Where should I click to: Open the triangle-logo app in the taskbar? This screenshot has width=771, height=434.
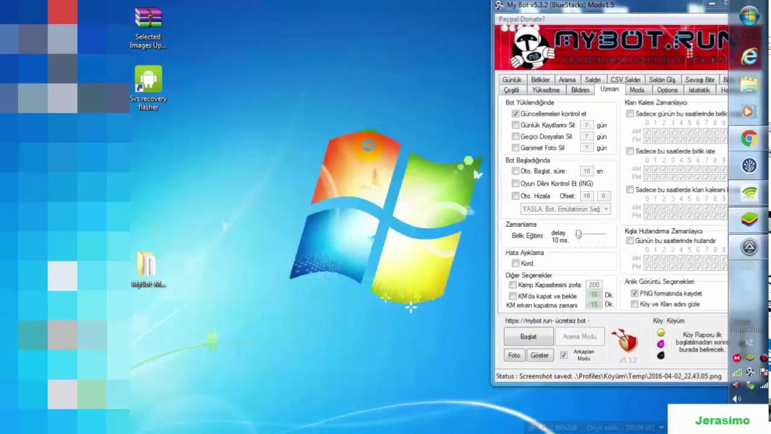[x=749, y=247]
